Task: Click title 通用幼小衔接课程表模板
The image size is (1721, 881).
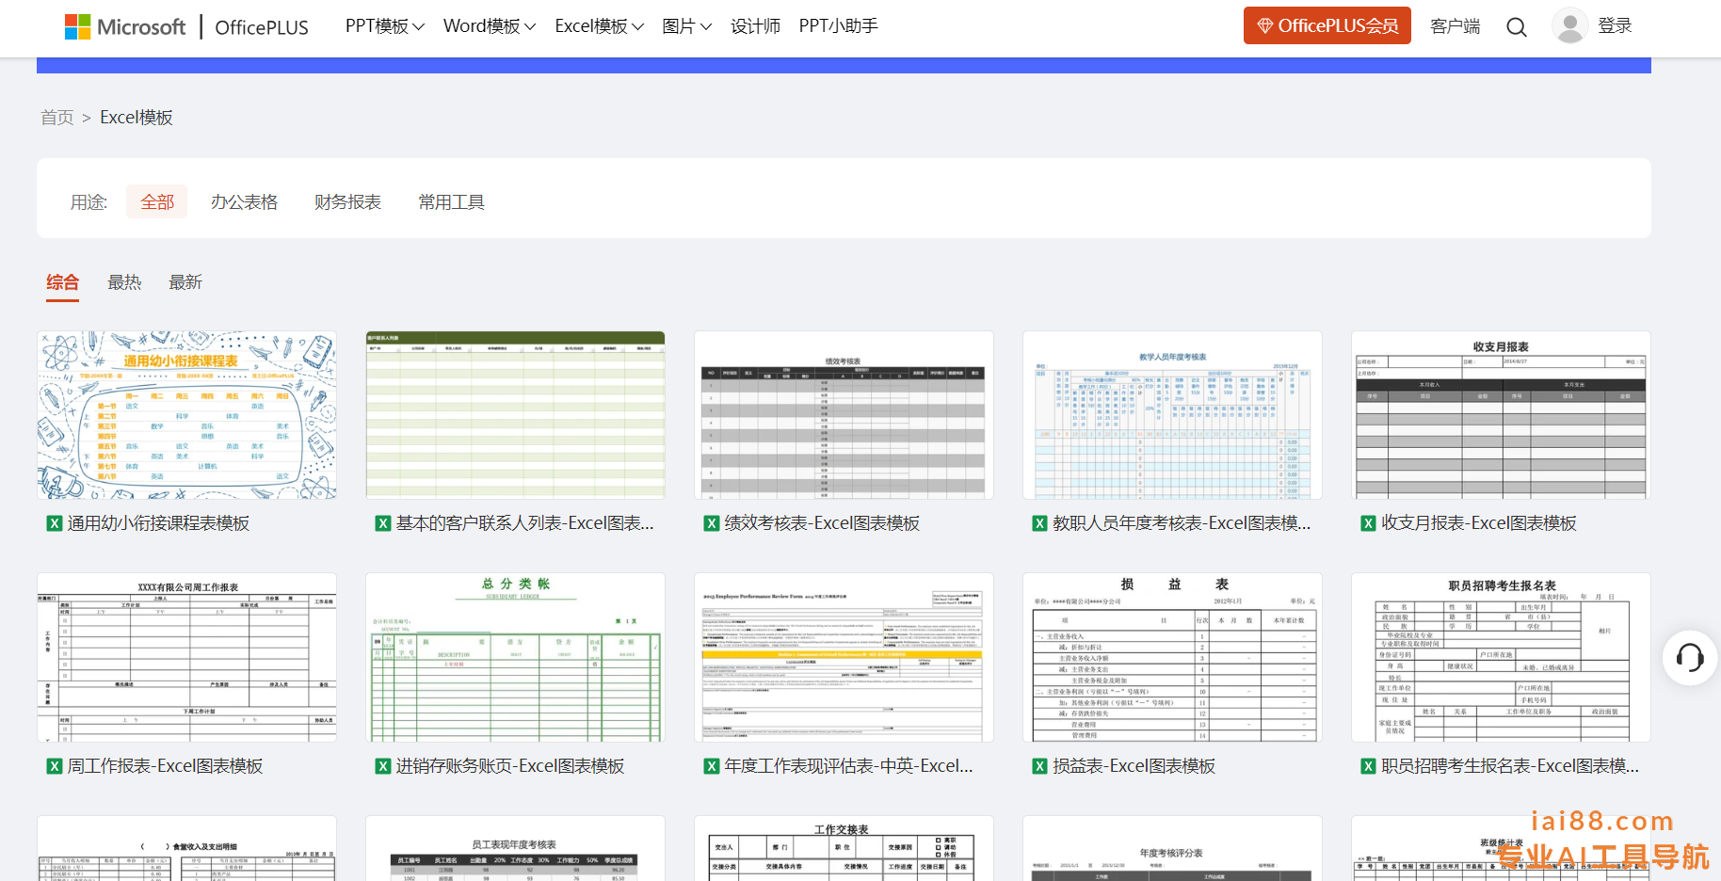Action: [158, 523]
